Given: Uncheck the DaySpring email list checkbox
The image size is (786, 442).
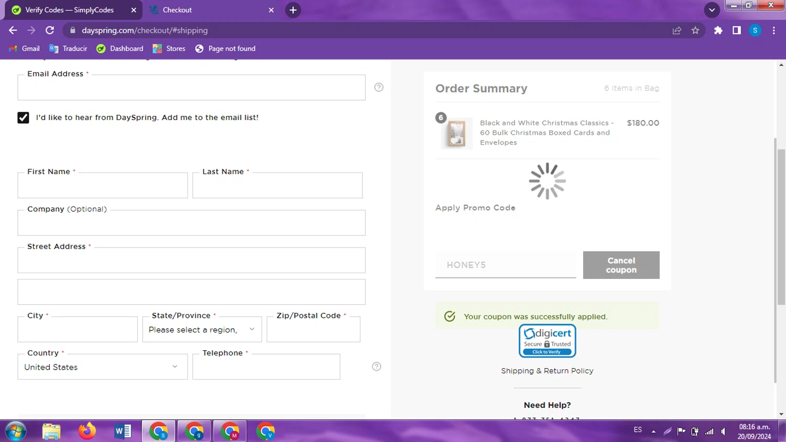Looking at the screenshot, I should (x=23, y=117).
